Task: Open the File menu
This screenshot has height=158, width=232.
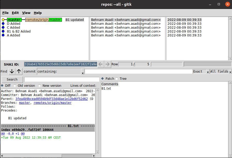Action: point(5,13)
